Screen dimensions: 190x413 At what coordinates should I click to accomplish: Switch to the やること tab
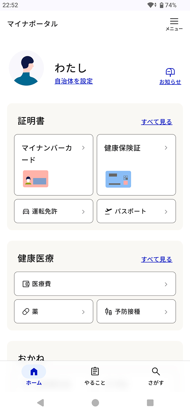click(x=95, y=376)
